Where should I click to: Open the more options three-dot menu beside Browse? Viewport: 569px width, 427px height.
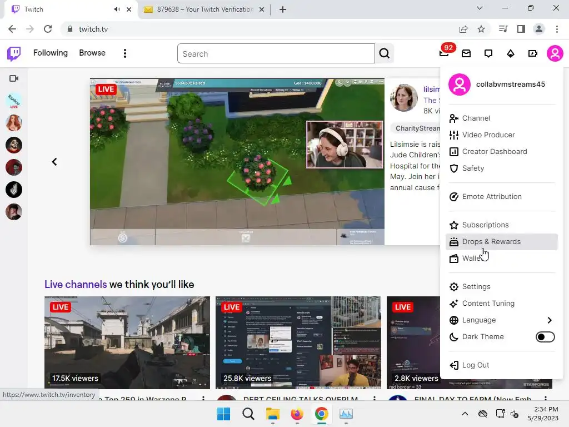pos(125,53)
